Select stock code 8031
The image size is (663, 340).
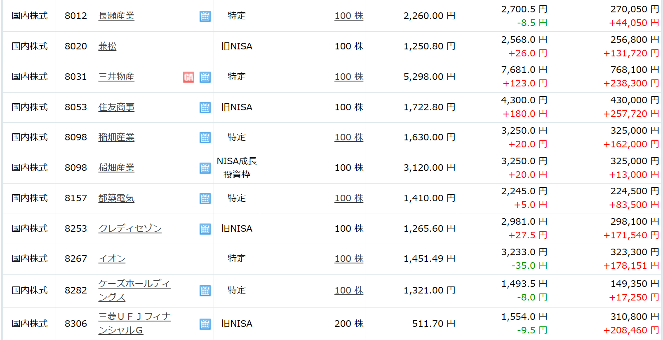pos(76,77)
